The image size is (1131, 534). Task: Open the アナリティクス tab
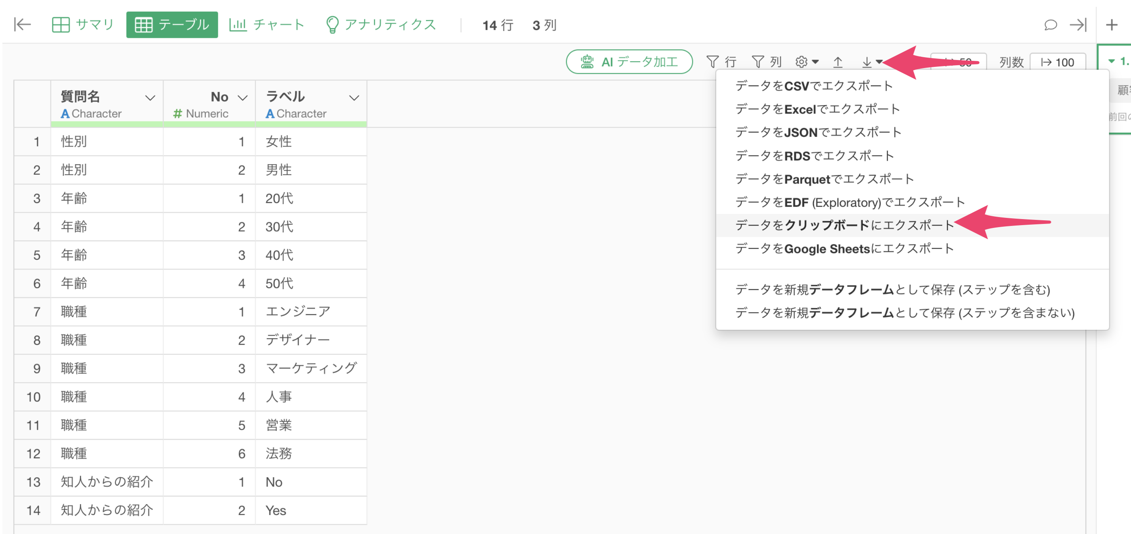pos(381,25)
